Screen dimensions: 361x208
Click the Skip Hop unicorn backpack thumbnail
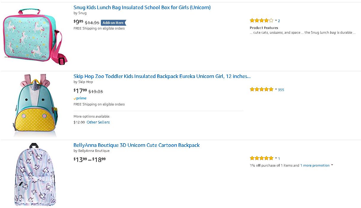click(35, 105)
